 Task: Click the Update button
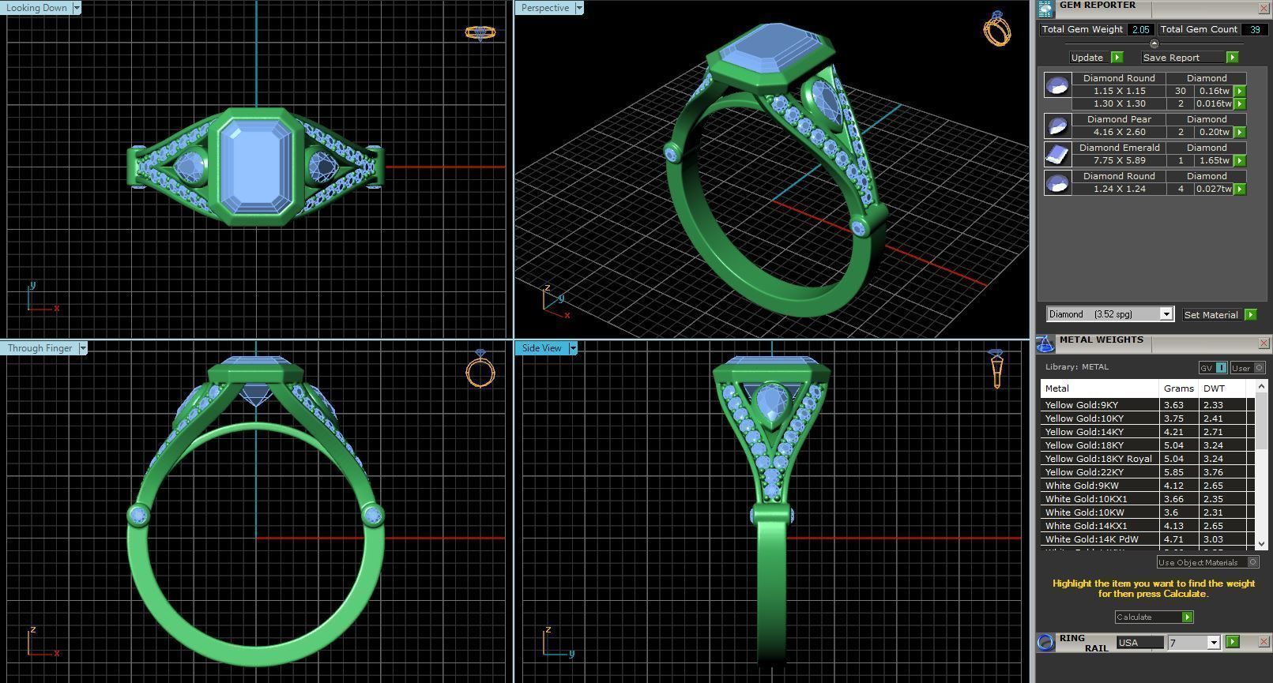pyautogui.click(x=1087, y=58)
